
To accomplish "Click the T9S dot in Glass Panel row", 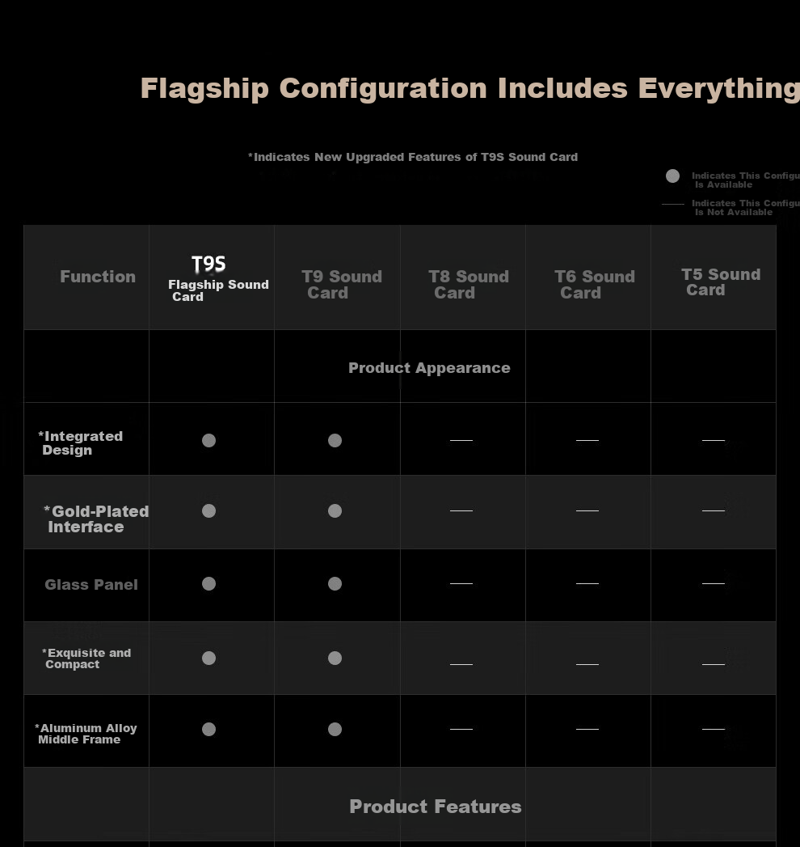I will click(208, 583).
